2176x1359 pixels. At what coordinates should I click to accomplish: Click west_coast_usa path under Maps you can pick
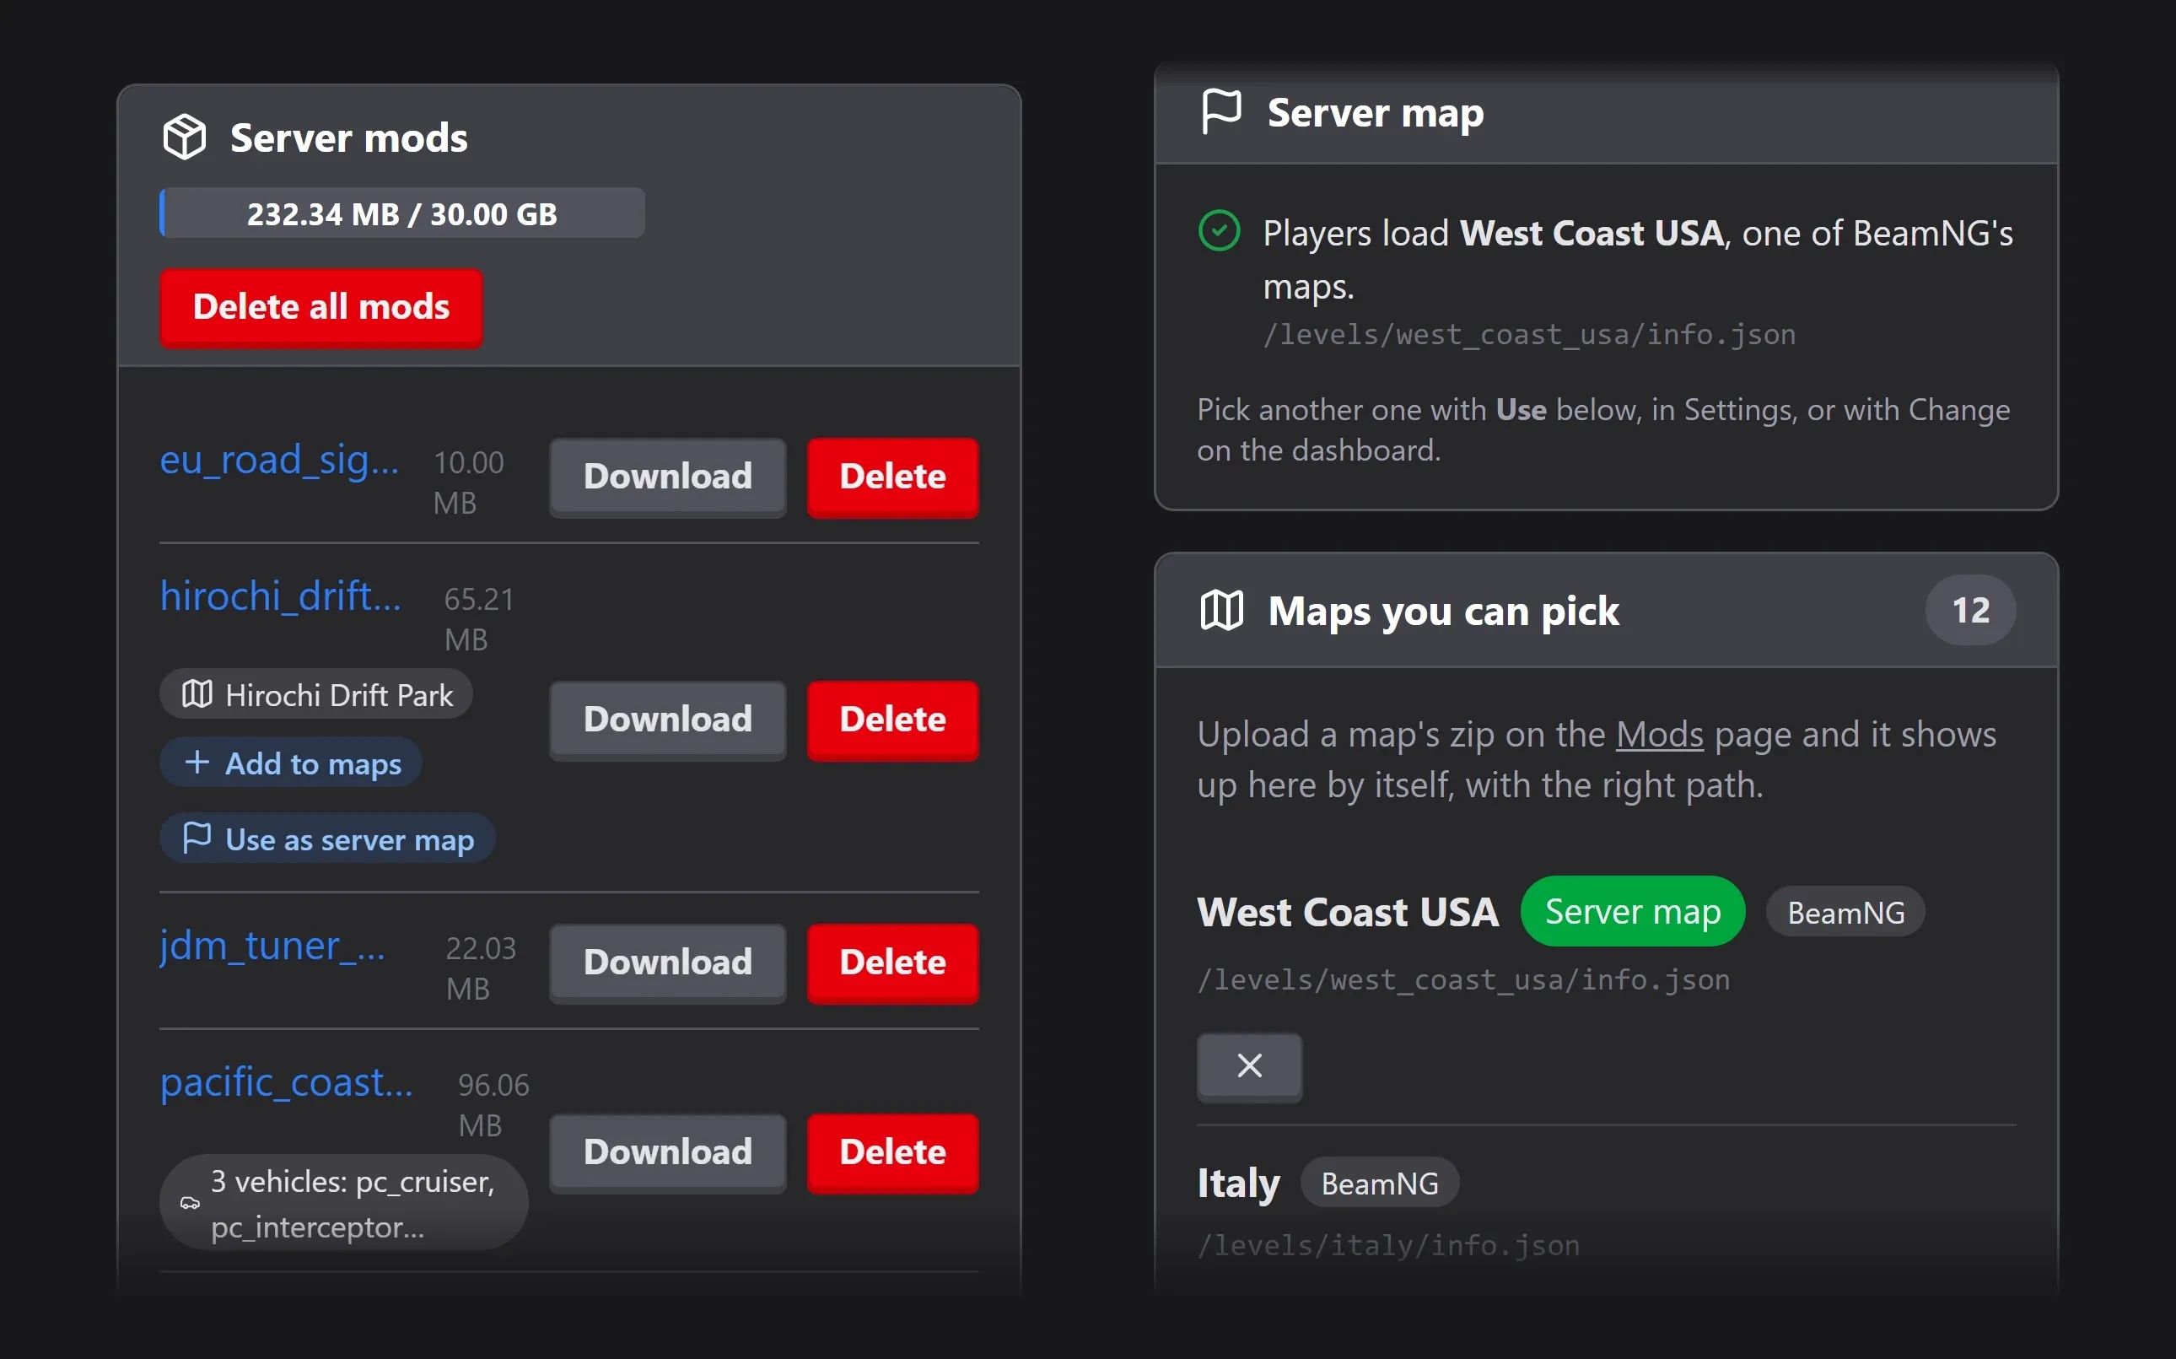[x=1463, y=979]
